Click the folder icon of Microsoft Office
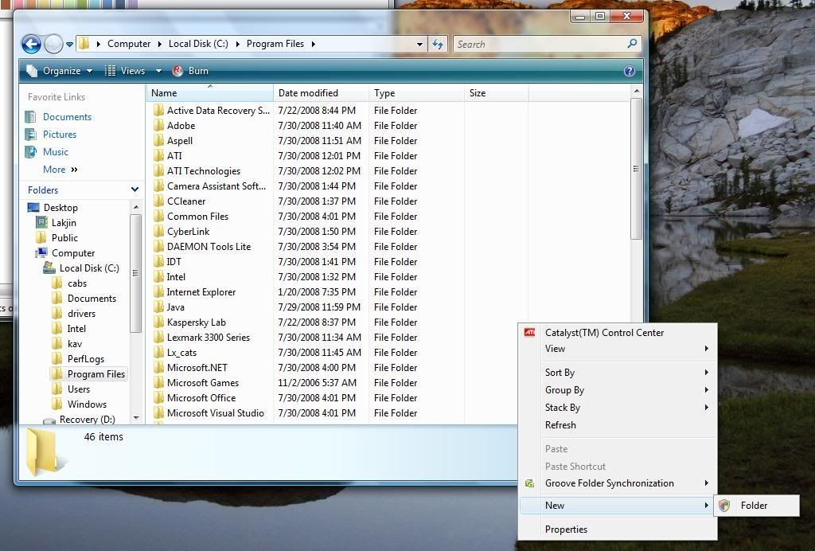815x551 pixels. click(x=158, y=397)
